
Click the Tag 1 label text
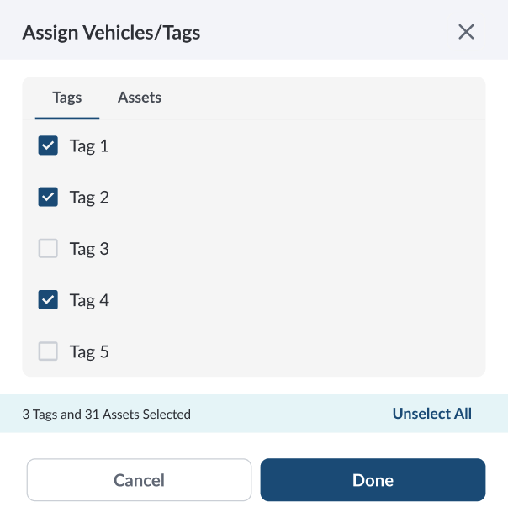(89, 146)
